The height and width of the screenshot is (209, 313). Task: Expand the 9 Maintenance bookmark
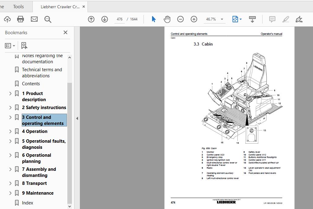point(10,193)
